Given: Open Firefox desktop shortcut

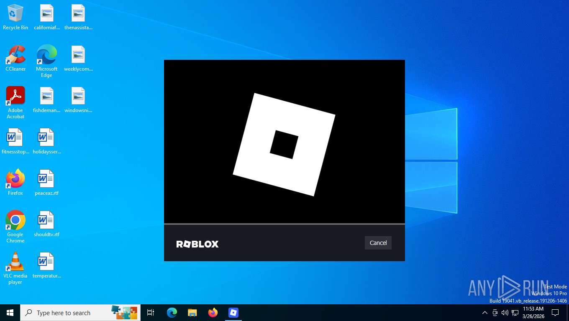Looking at the screenshot, I should point(15,183).
